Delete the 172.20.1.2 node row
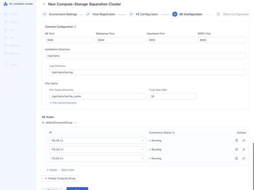 pyautogui.click(x=237, y=141)
